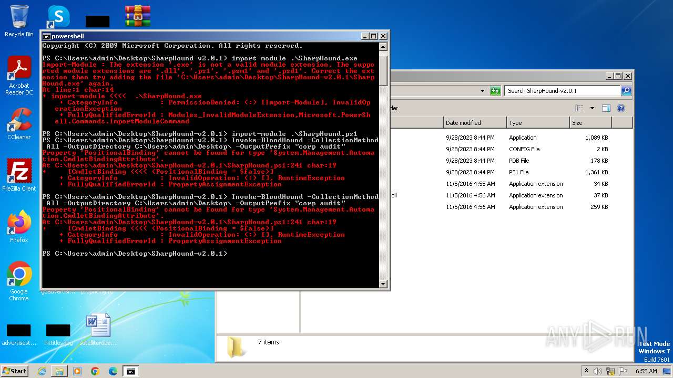The image size is (673, 378).
Task: Open Explorer Help question mark
Action: [621, 108]
